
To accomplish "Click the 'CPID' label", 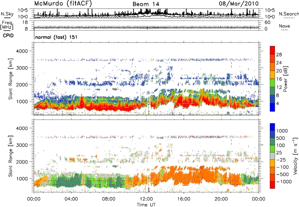I will click(x=8, y=35).
